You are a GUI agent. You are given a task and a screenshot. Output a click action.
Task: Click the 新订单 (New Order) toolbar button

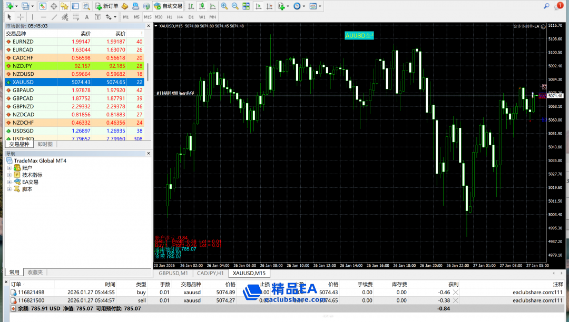click(x=107, y=6)
